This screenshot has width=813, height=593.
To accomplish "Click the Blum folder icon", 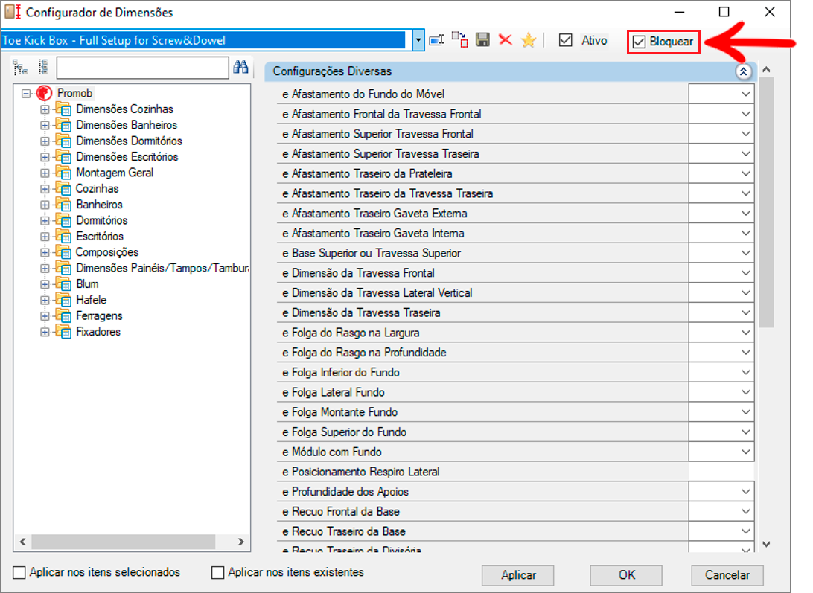I will point(64,284).
